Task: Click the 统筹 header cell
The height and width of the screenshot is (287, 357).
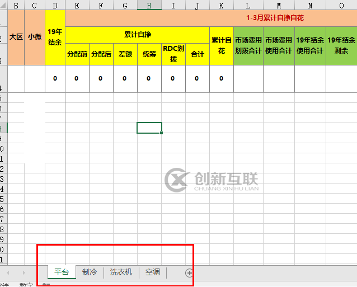Action: tap(149, 54)
